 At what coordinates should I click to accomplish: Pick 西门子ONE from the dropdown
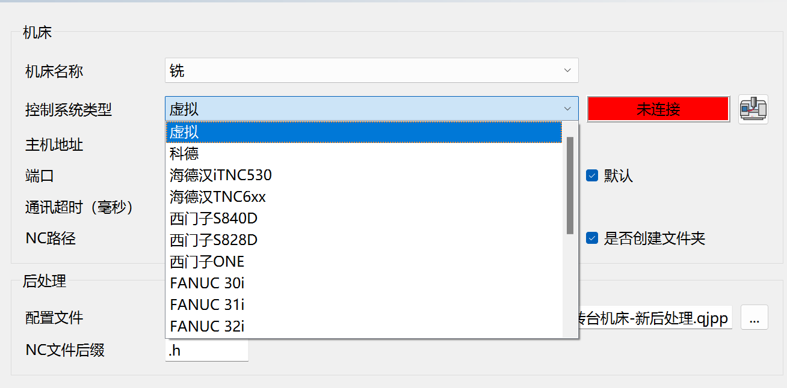[364, 262]
